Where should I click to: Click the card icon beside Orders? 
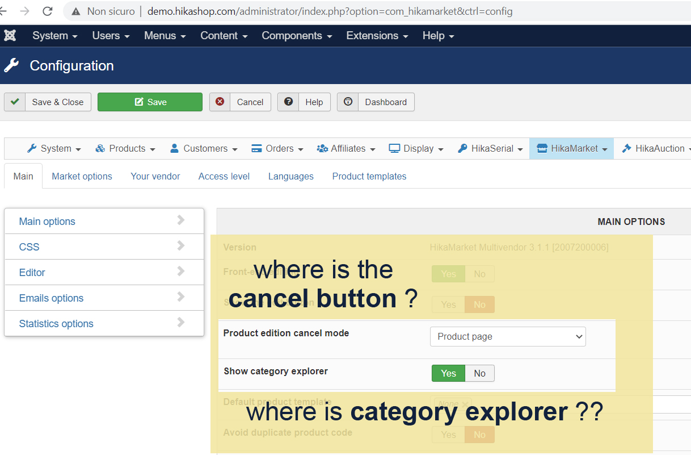[256, 148]
